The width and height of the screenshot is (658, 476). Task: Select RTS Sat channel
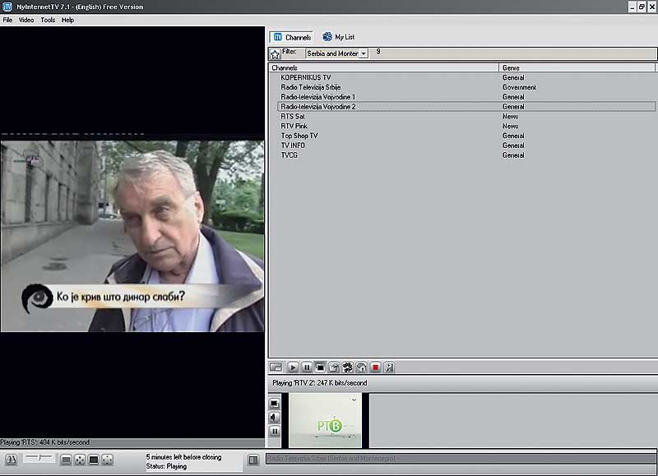point(293,116)
